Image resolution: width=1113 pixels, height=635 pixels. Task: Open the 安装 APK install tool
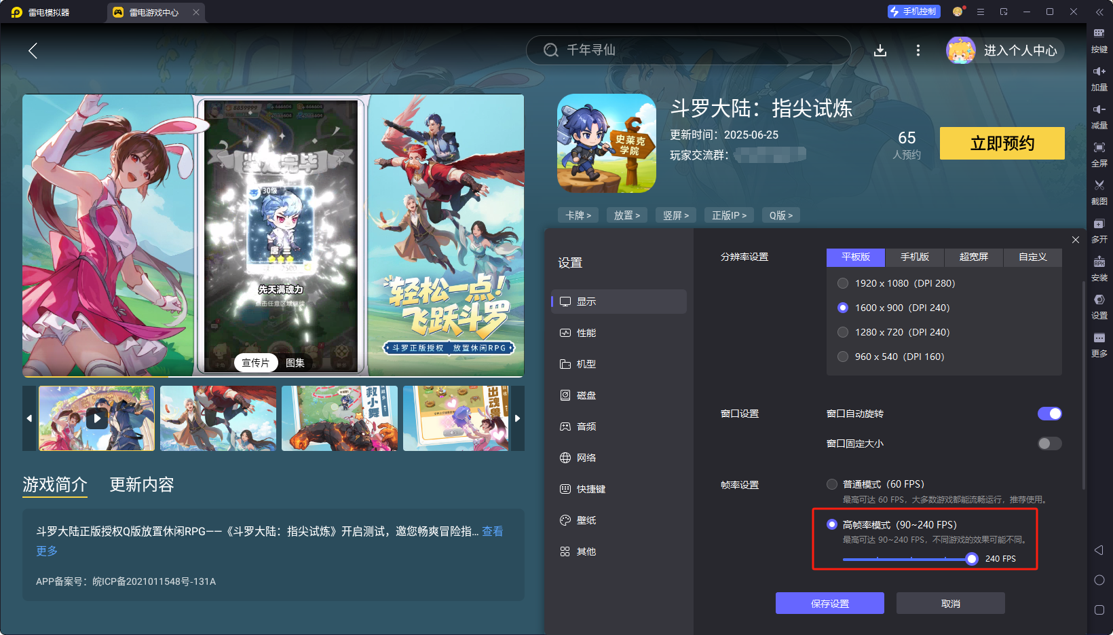pyautogui.click(x=1099, y=268)
